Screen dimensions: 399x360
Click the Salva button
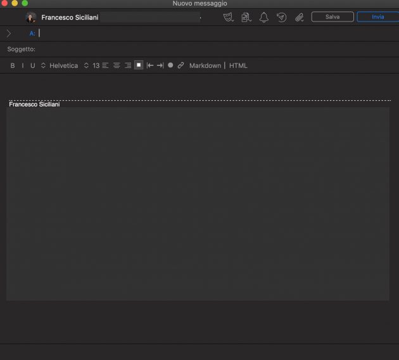[x=332, y=17]
